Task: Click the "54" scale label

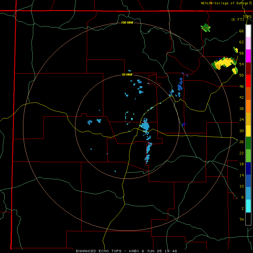Action: (241, 64)
